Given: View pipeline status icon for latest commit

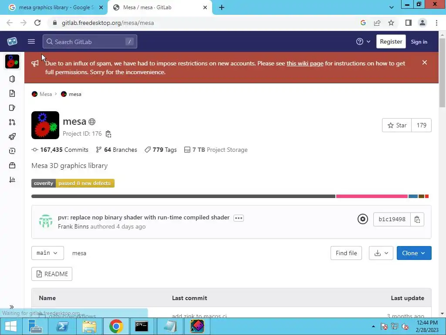Looking at the screenshot, I should (363, 219).
